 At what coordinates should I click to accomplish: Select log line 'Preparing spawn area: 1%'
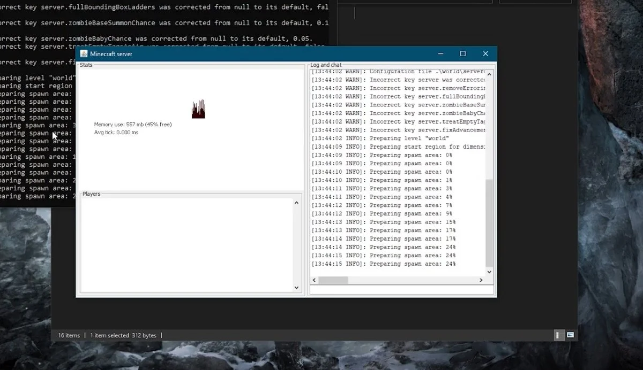tap(382, 180)
